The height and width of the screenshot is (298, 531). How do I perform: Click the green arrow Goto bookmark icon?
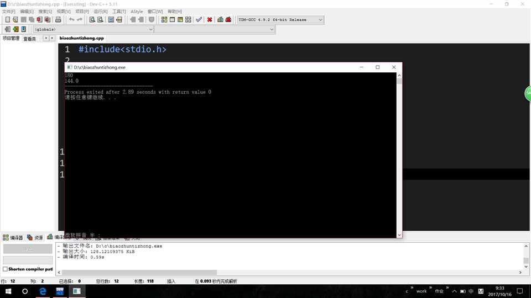coord(15,29)
